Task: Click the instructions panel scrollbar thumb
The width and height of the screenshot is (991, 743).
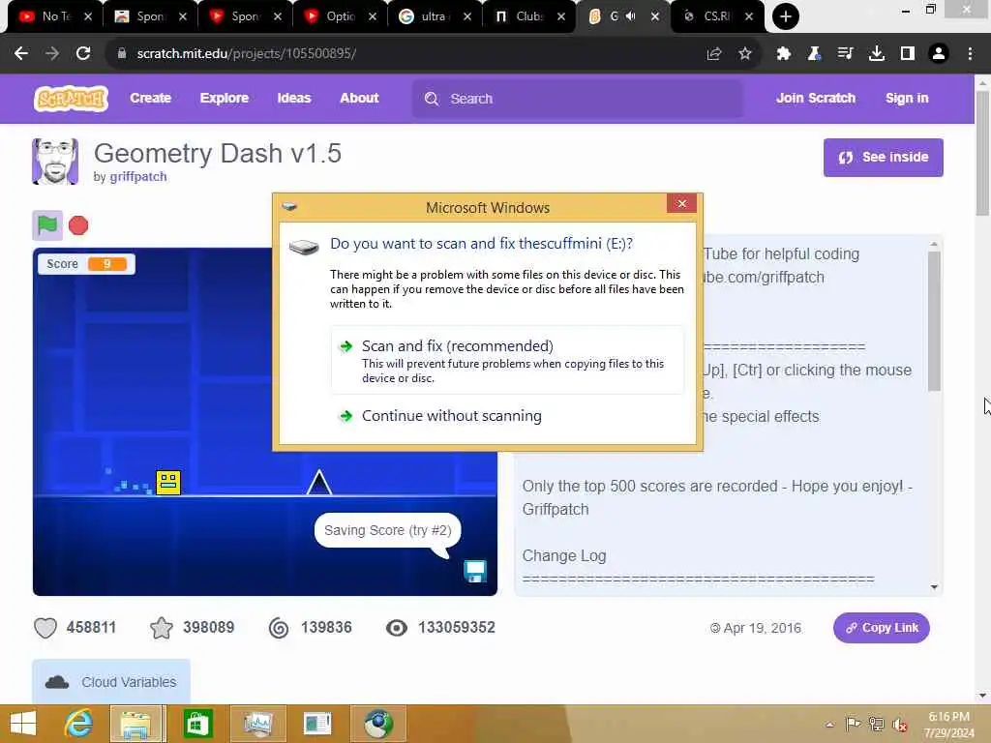Action: tap(934, 321)
